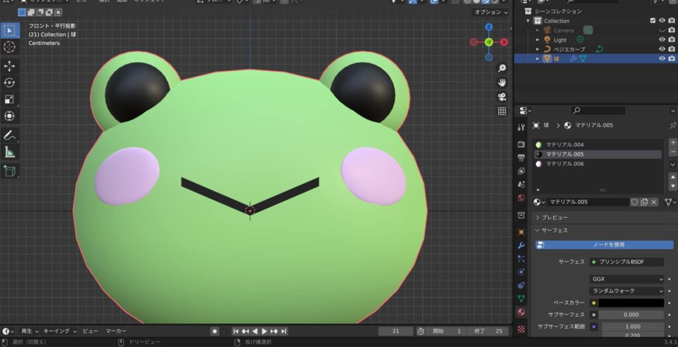Uncheck the Collection exclude checkbox
Image resolution: width=678 pixels, height=347 pixels.
pos(653,21)
